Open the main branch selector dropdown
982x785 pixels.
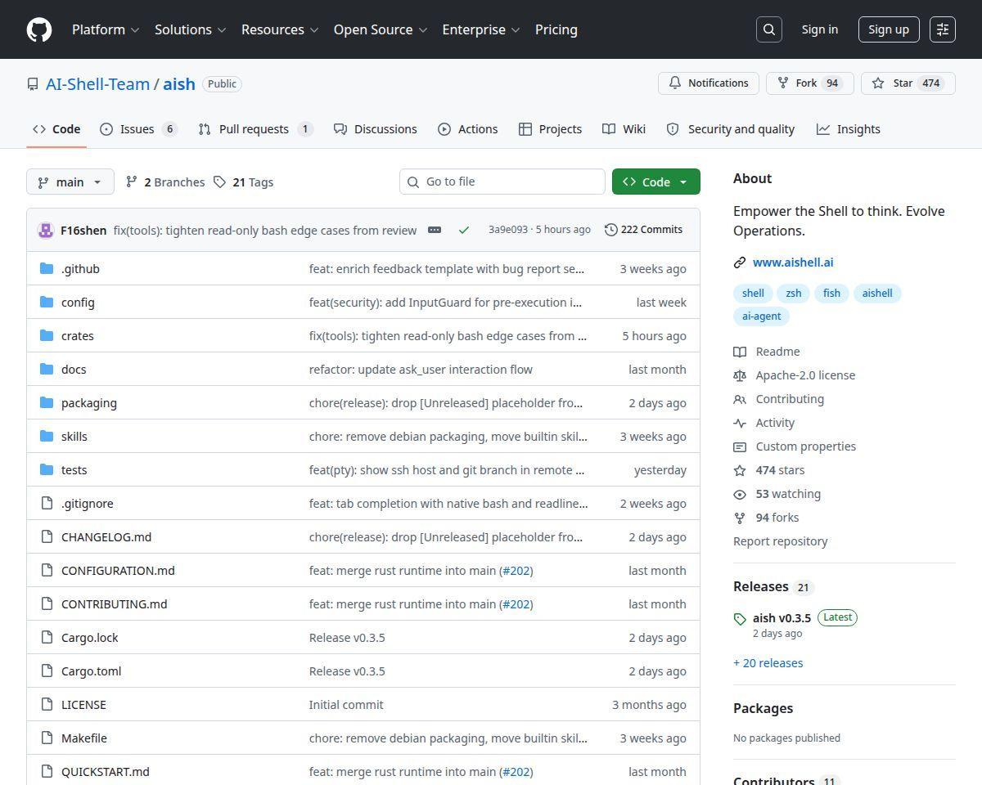70,182
